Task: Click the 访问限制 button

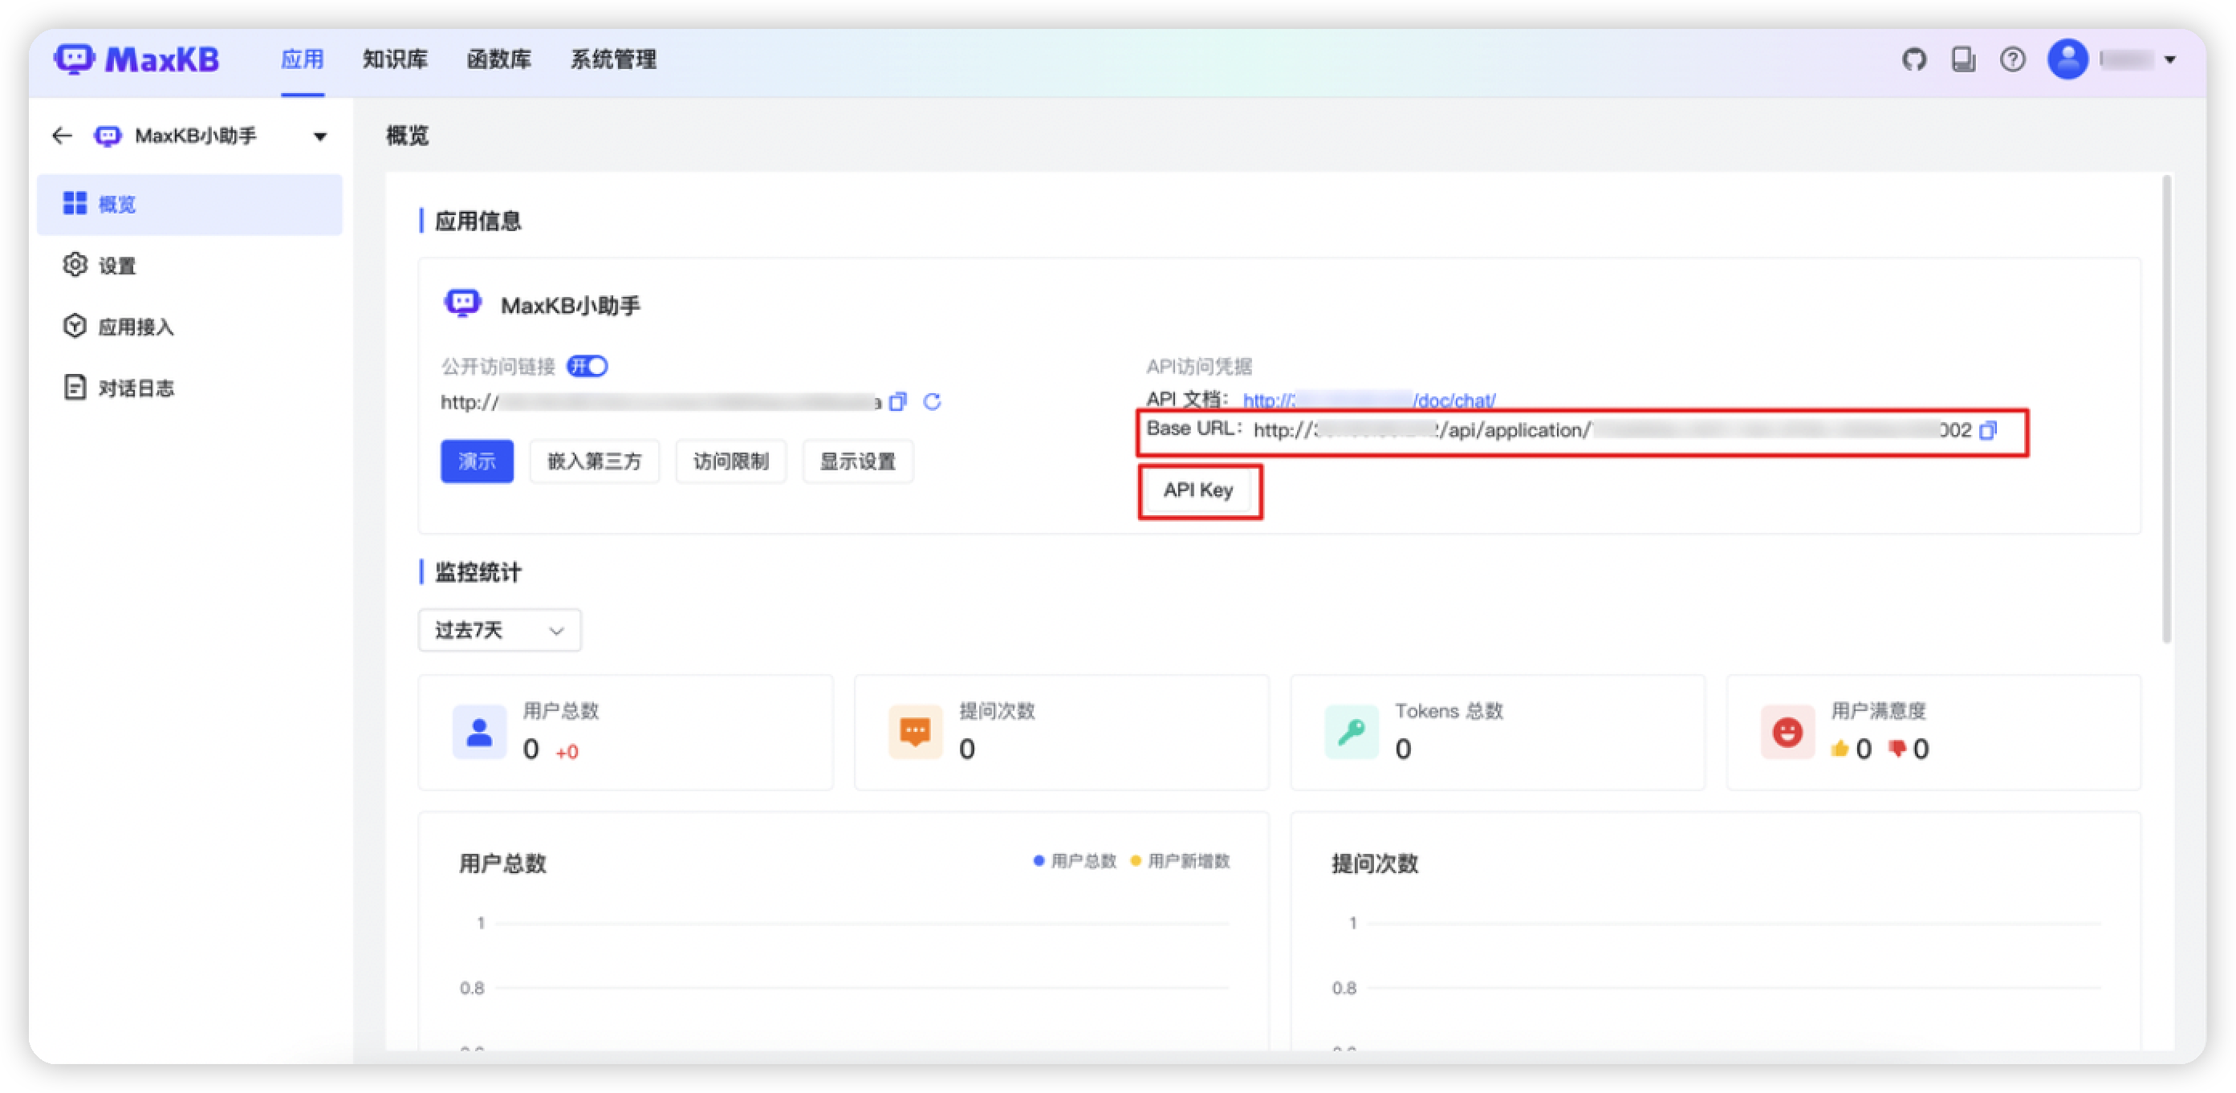Action: [x=730, y=461]
